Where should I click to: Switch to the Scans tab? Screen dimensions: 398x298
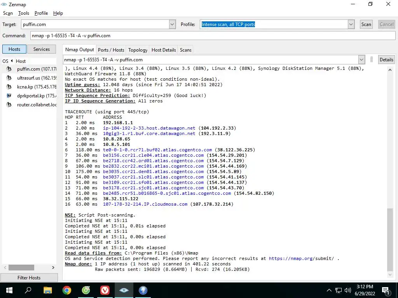(185, 50)
